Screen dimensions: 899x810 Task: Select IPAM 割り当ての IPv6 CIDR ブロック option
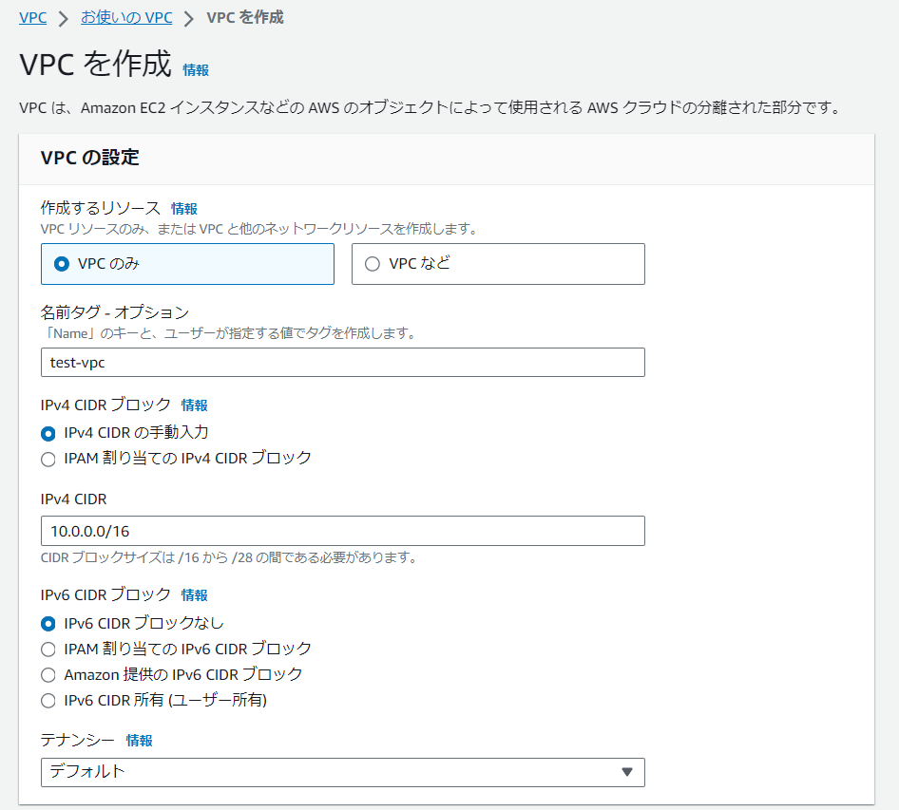click(x=48, y=650)
